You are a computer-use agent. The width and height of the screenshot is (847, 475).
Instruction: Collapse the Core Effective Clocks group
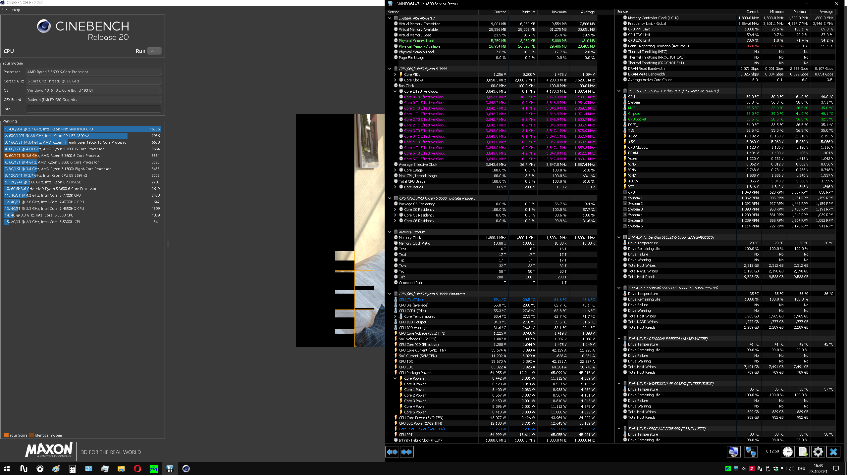395,91
